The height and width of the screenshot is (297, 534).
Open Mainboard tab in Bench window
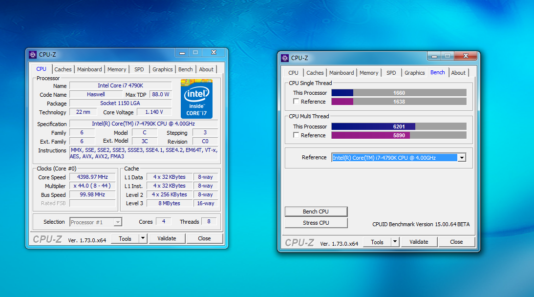pyautogui.click(x=342, y=73)
